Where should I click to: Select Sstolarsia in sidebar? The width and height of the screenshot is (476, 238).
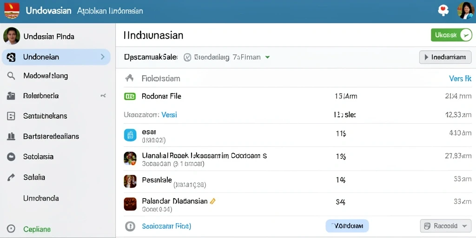coord(38,157)
